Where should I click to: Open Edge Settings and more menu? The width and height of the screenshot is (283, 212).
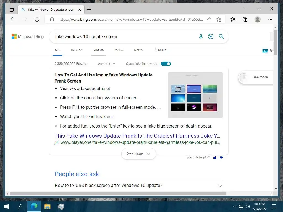click(270, 19)
